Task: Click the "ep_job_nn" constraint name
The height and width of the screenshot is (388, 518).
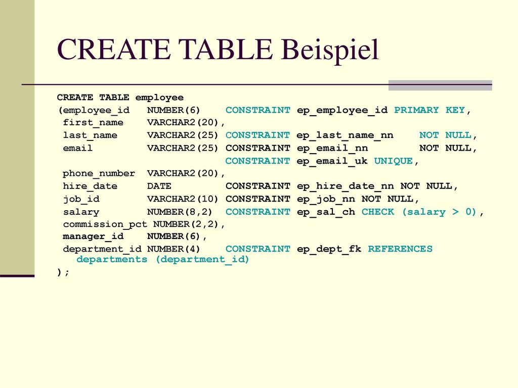Action: pyautogui.click(x=326, y=199)
